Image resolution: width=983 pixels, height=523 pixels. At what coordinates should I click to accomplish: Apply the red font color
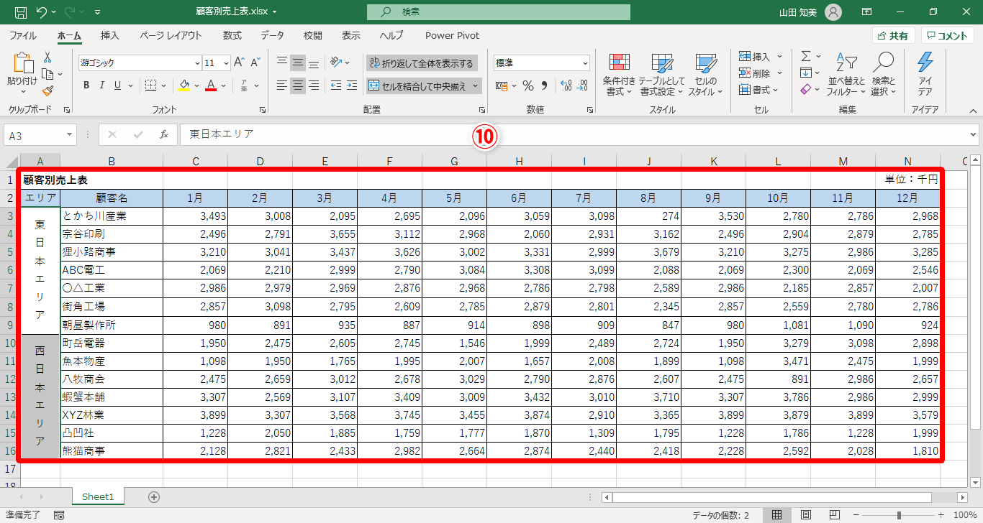coord(211,86)
